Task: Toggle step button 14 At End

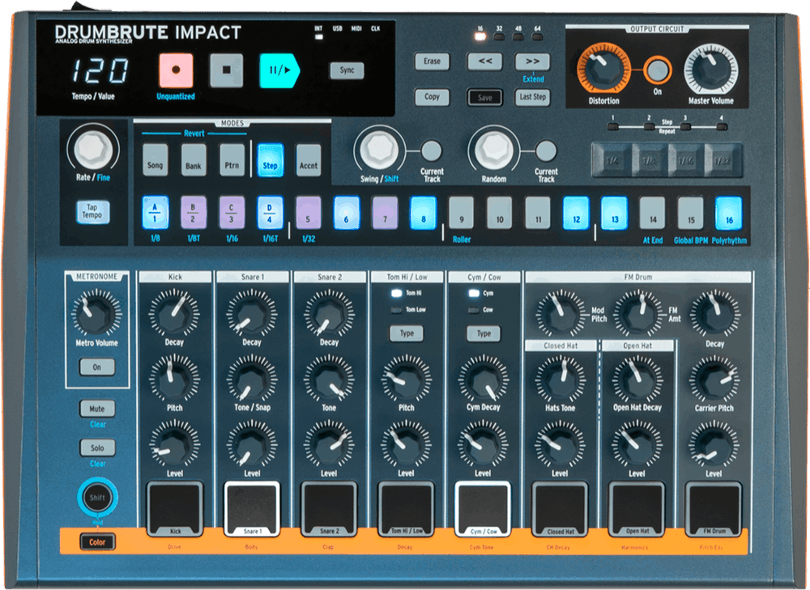Action: tap(652, 212)
